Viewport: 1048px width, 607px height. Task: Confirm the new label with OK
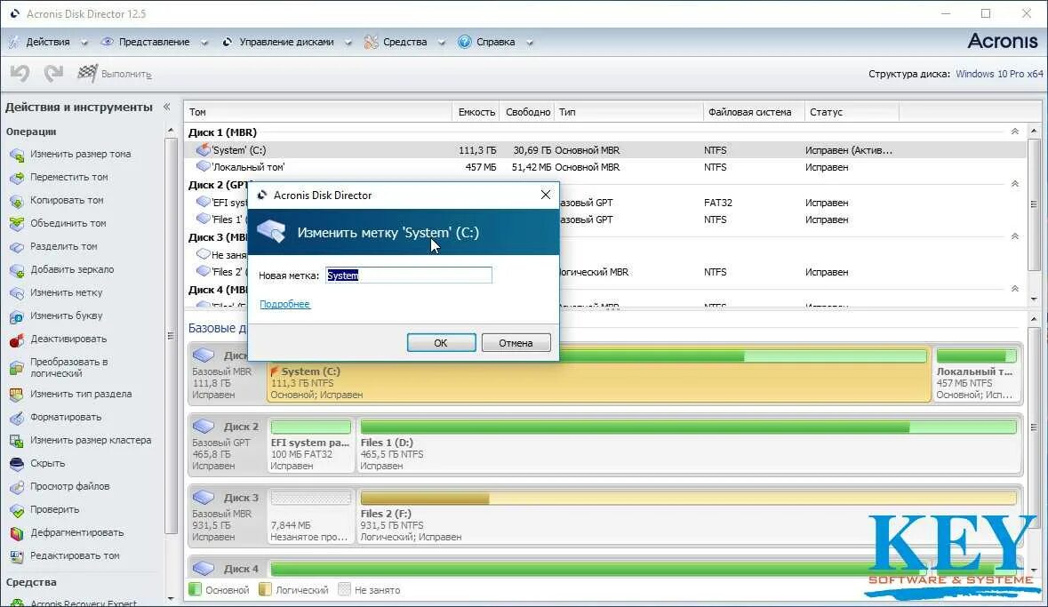[x=441, y=342]
